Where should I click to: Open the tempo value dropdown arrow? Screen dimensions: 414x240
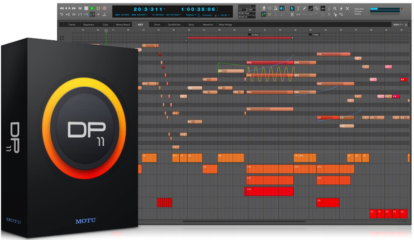[229, 15]
